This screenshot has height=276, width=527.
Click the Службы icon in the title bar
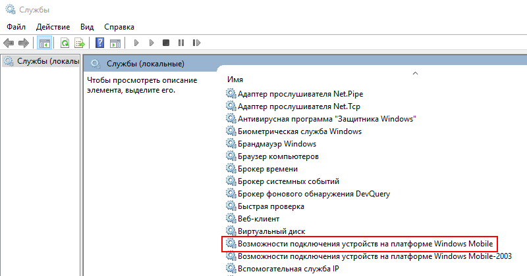click(11, 9)
